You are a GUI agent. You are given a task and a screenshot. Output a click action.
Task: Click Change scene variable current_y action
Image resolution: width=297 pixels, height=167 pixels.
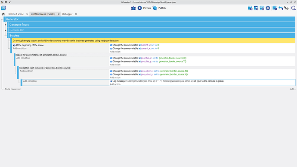coord(134,45)
